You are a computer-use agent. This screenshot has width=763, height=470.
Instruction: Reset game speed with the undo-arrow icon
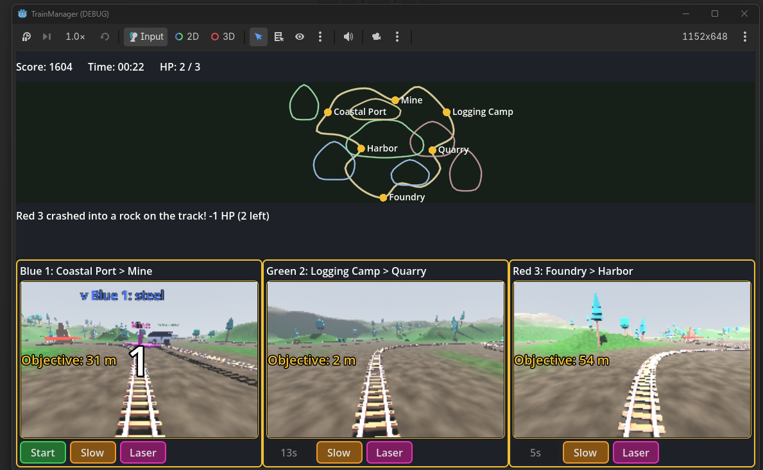coord(105,37)
